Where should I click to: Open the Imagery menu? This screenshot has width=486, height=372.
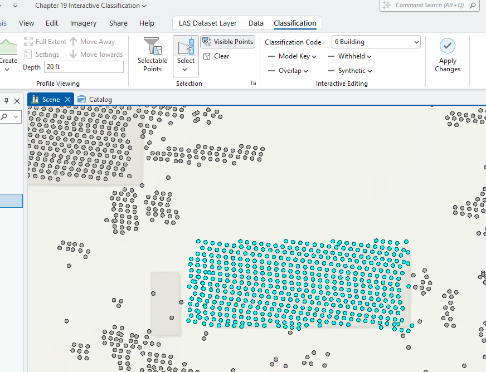tap(83, 23)
